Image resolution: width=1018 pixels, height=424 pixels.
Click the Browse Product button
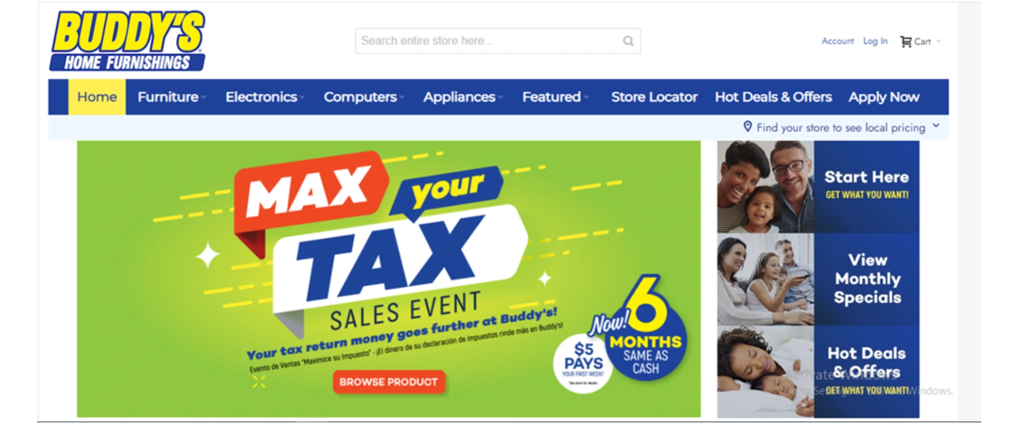tap(389, 382)
